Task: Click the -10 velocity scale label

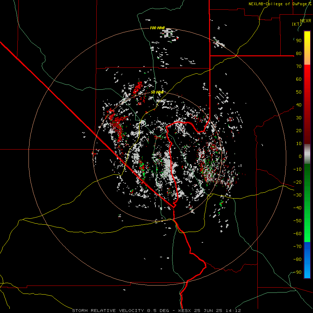Action: click(x=297, y=169)
